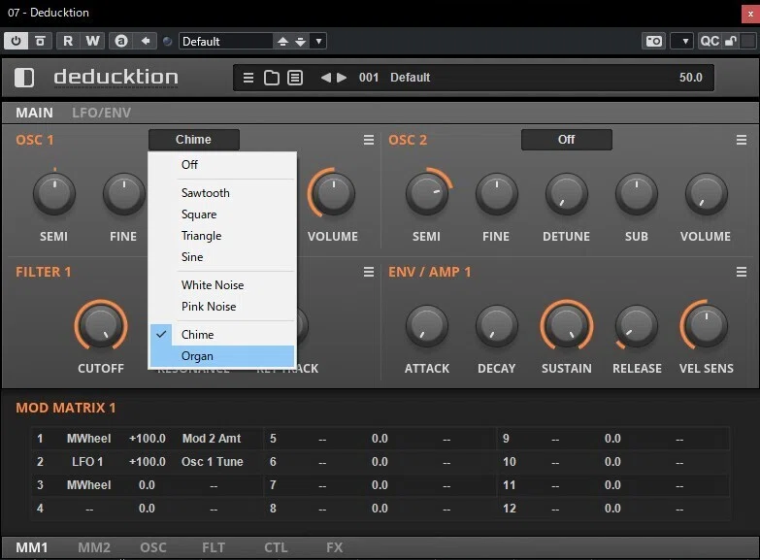Click the OSC 1 SEMI knob
The height and width of the screenshot is (560, 760).
point(54,194)
